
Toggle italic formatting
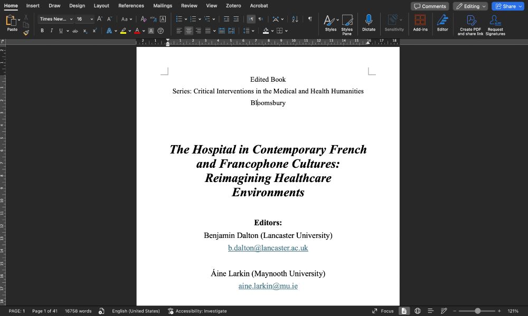52,31
